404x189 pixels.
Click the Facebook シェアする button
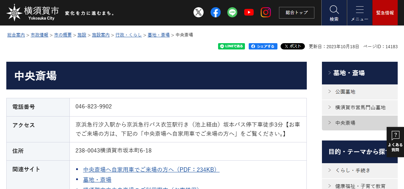263,46
